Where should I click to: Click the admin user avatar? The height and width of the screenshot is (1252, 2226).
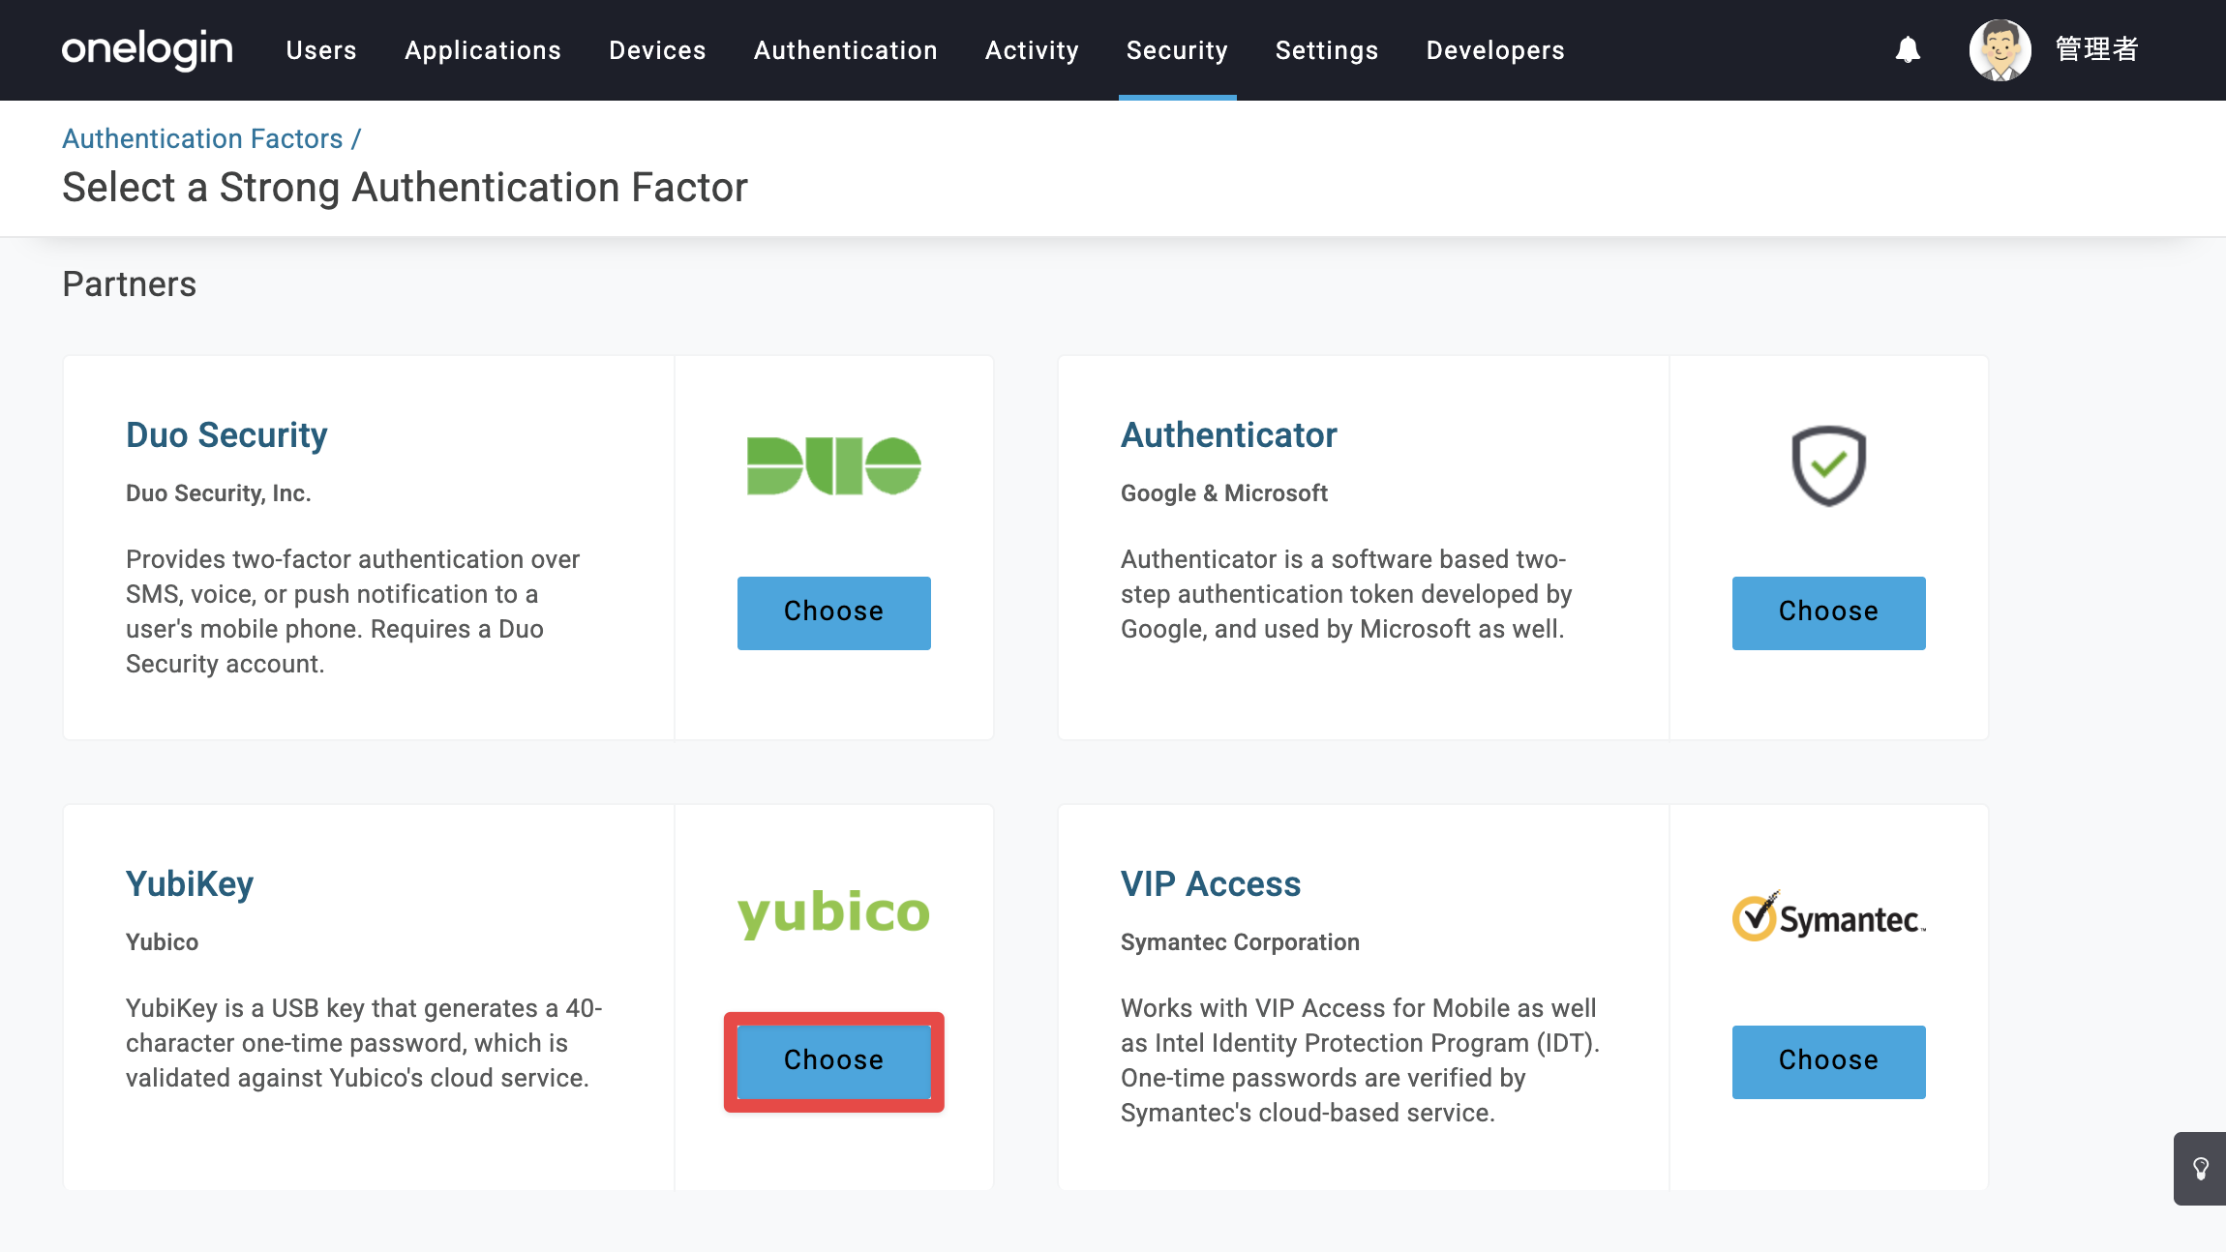click(x=2000, y=49)
